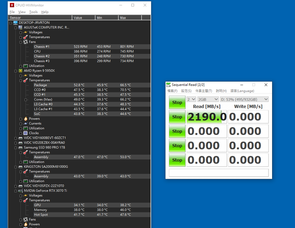The height and width of the screenshot is (228, 295).
Task: Click the motherboard Temperatures thermometer icon
Action: pyautogui.click(x=25, y=37)
